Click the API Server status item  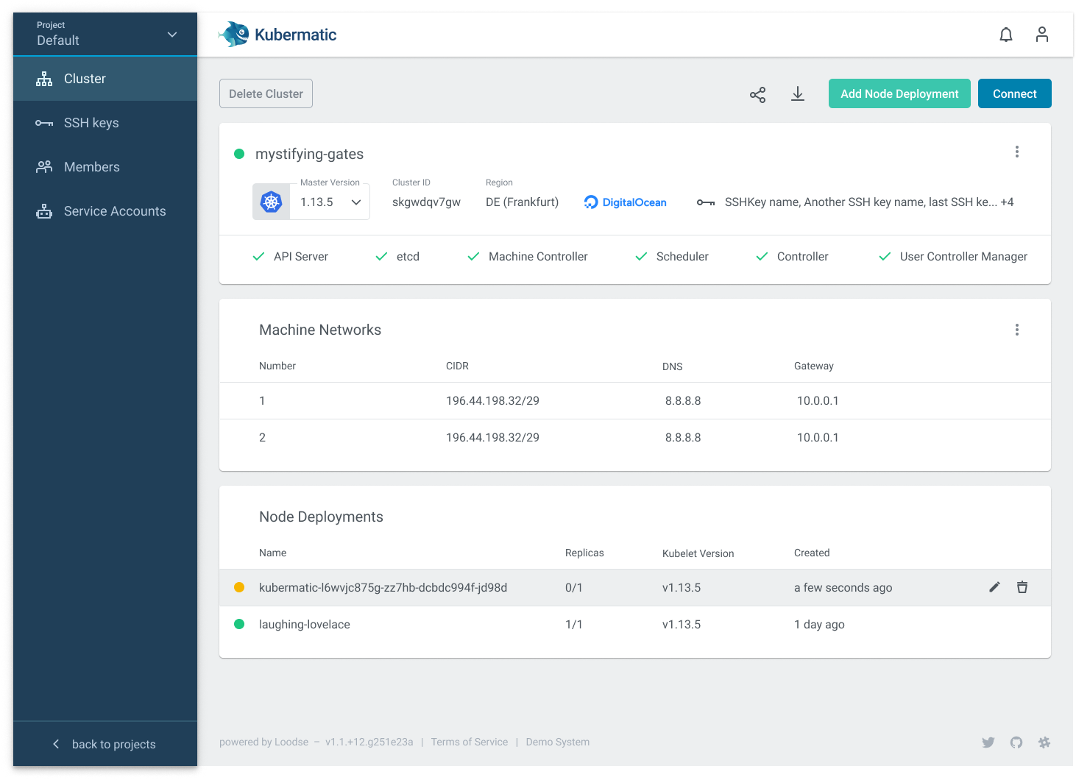pos(290,257)
